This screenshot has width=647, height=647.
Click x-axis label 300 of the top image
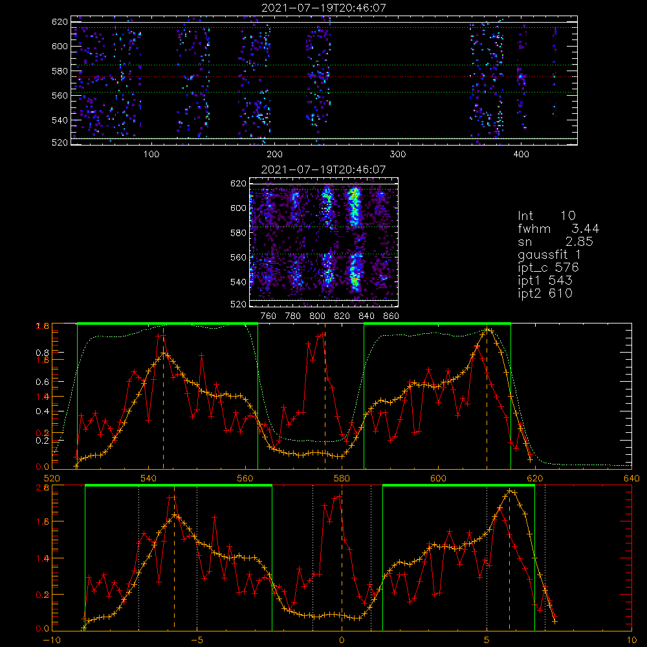click(x=398, y=155)
